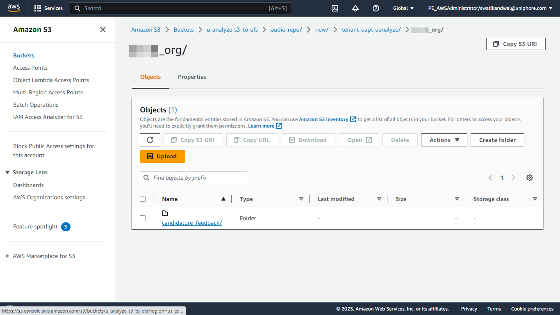Click the Open button in toolbar
Viewport: 560px width, 315px height.
tap(359, 140)
